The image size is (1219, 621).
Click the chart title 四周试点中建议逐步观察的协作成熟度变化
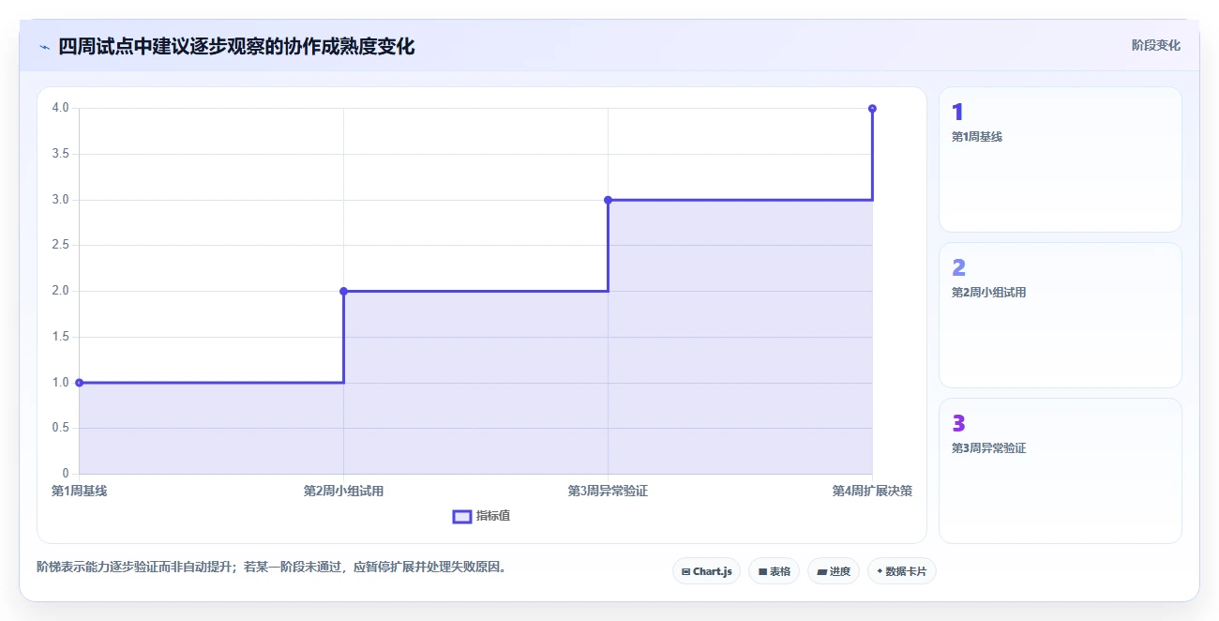236,46
